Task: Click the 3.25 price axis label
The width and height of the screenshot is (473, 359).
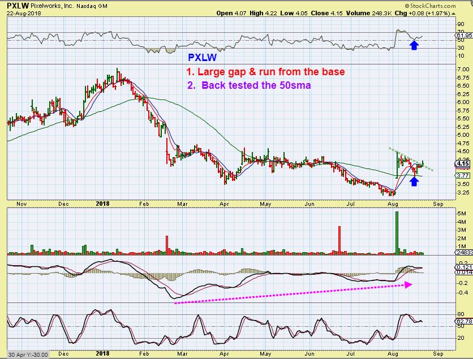Action: (x=463, y=192)
